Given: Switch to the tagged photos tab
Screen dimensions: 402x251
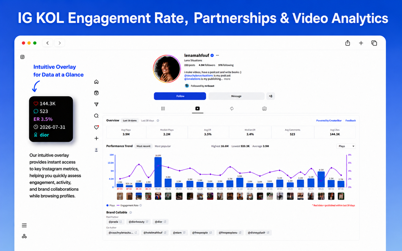Looking at the screenshot, I should click(x=264, y=109).
